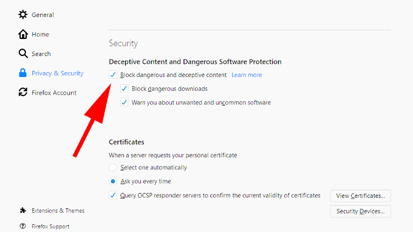Click the Firefox Support question icon

coord(23,226)
